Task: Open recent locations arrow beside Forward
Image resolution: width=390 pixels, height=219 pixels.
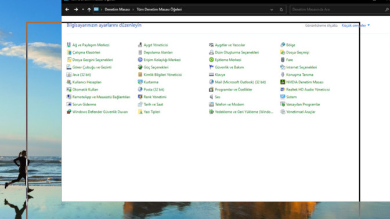Action: pyautogui.click(x=83, y=9)
